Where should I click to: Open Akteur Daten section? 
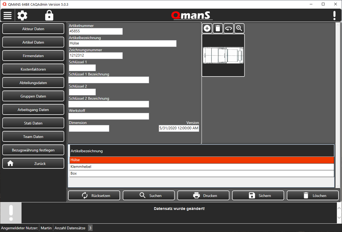point(33,29)
